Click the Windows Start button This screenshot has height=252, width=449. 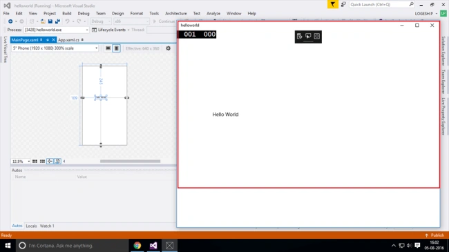[x=8, y=245]
